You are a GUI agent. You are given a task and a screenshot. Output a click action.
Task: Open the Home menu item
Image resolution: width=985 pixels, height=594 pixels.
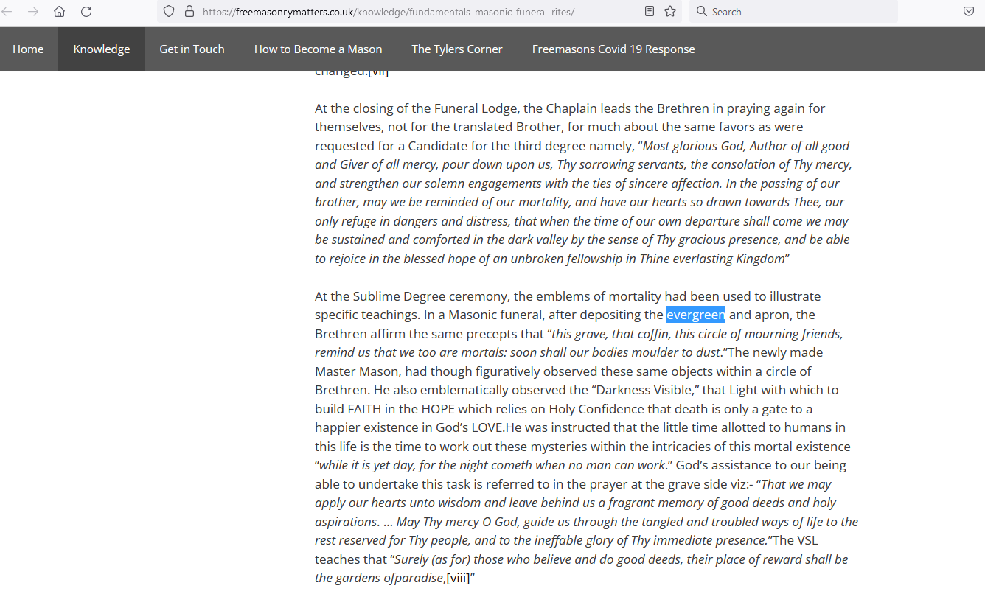pos(28,49)
